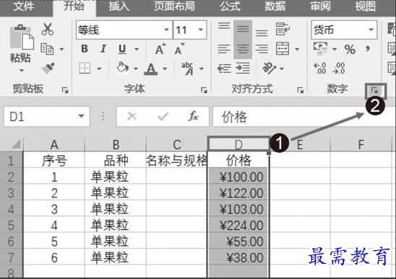
Task: Switch to 公式 tab
Action: point(230,6)
